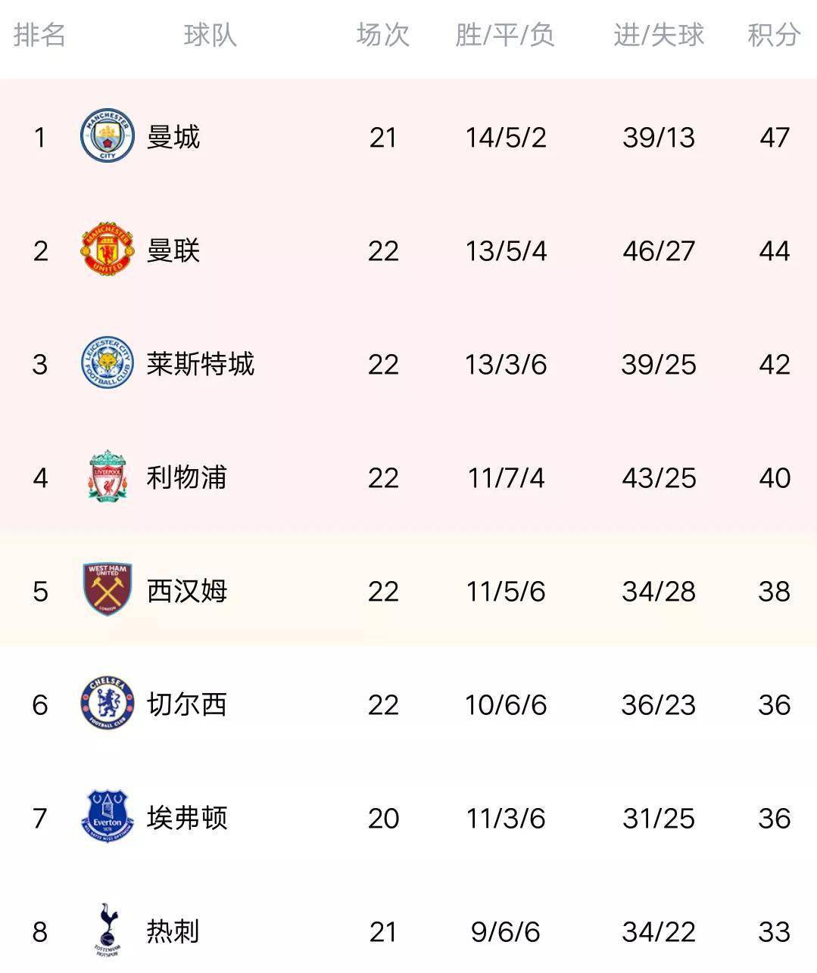The image size is (817, 973).
Task: Open the Manchester City club crest
Action: [x=108, y=136]
